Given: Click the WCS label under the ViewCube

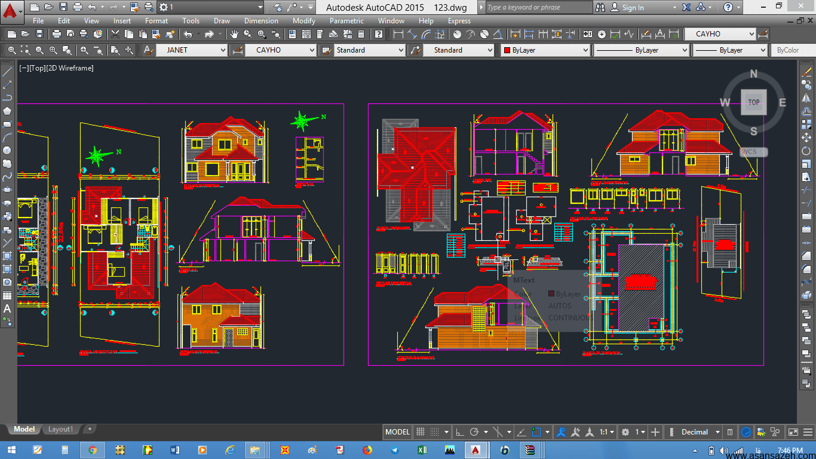Looking at the screenshot, I should pyautogui.click(x=753, y=152).
